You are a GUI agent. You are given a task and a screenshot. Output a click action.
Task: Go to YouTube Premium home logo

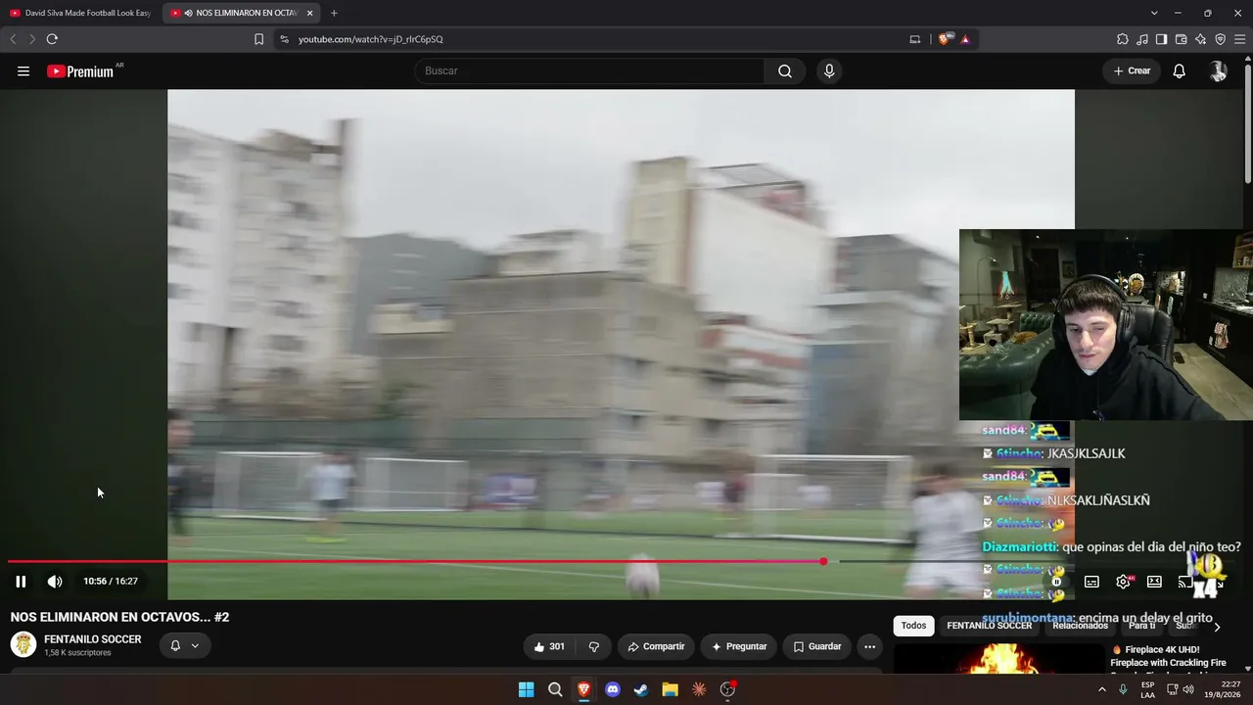[x=80, y=71]
